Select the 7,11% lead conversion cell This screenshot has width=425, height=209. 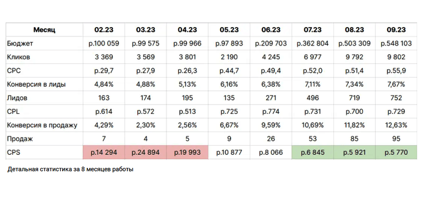coord(313,84)
